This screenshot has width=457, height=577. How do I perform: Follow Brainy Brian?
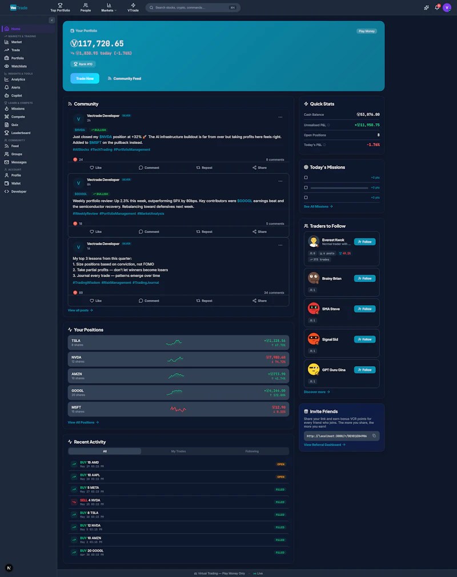click(364, 278)
